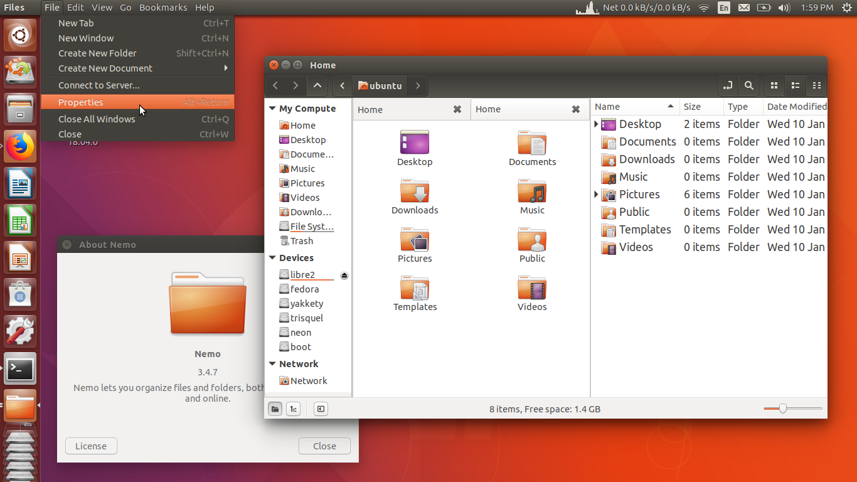The image size is (857, 482).
Task: Select the Pictures folder icon in icon view
Action: coord(415,245)
